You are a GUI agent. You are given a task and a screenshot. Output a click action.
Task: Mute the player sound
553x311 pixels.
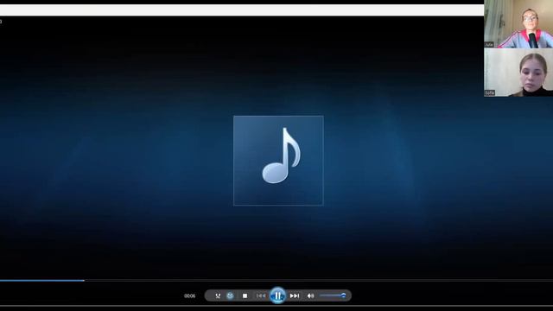(310, 295)
